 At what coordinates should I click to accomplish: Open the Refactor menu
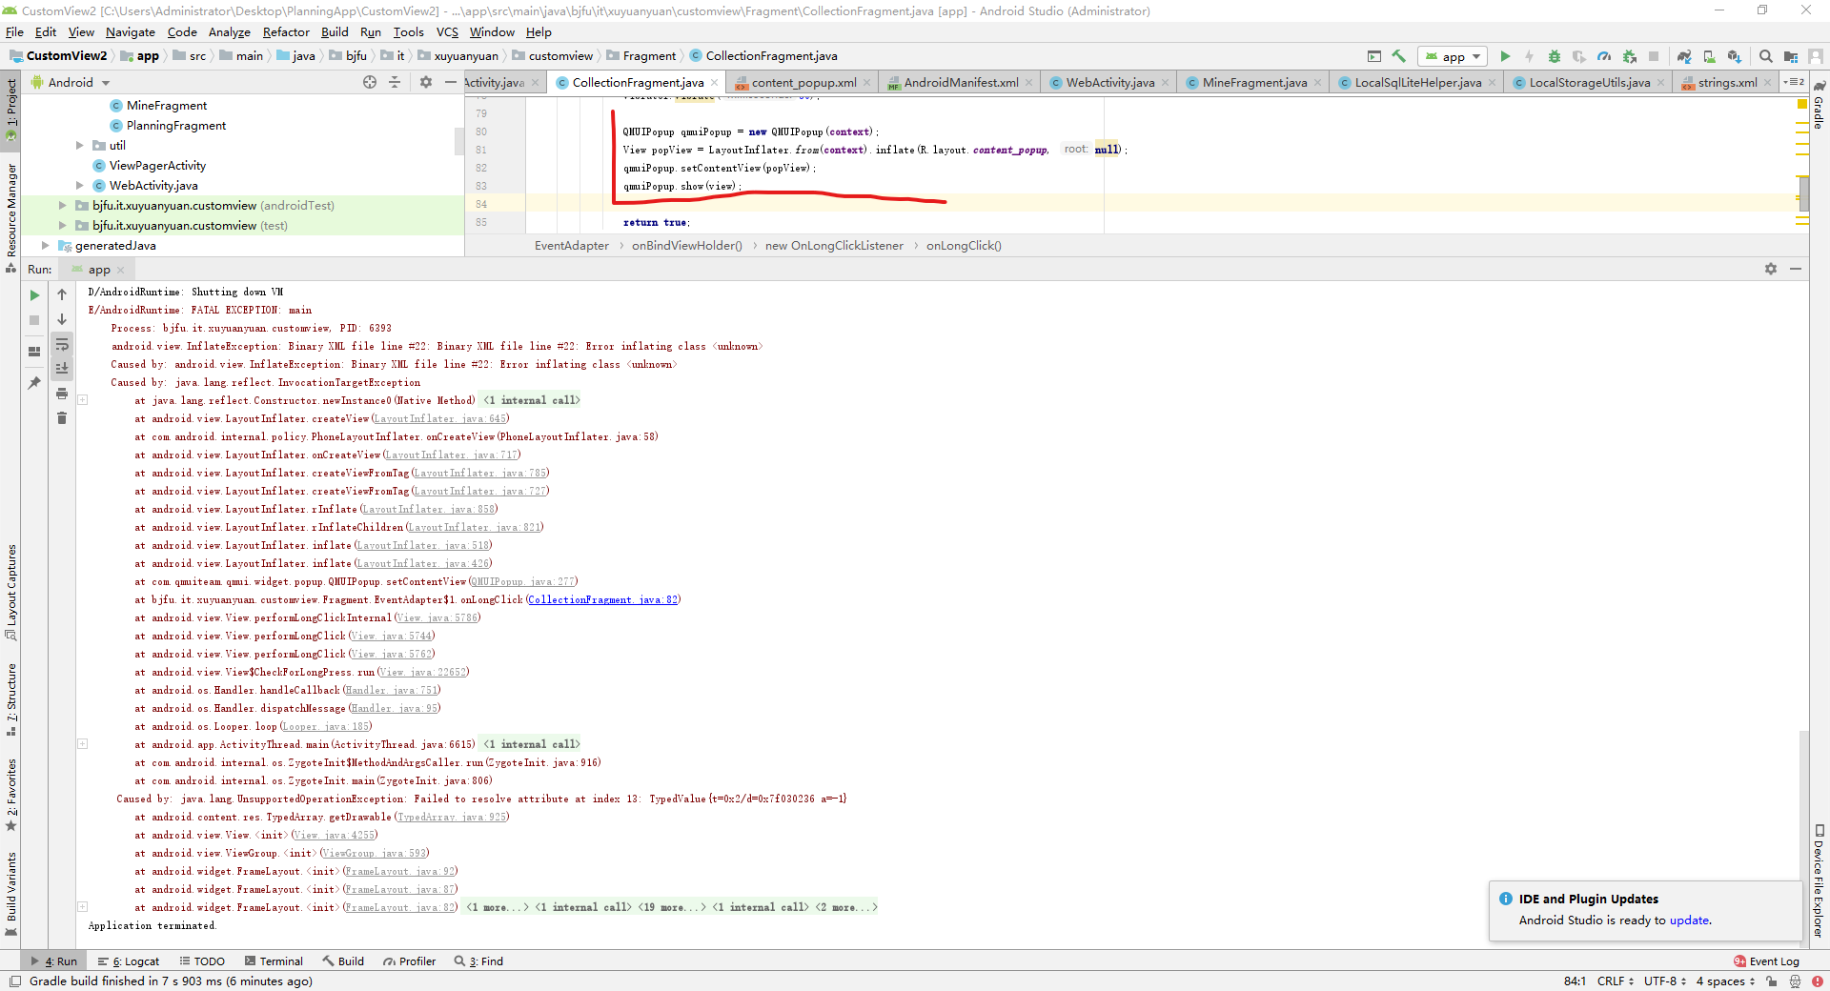click(286, 32)
